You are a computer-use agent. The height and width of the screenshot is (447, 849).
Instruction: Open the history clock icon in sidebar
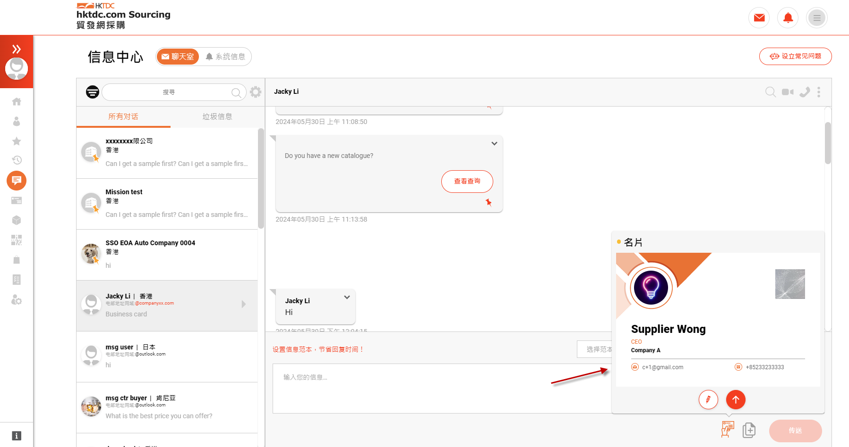(17, 160)
